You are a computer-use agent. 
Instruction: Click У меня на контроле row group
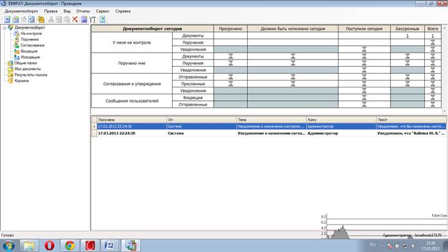coord(132,42)
